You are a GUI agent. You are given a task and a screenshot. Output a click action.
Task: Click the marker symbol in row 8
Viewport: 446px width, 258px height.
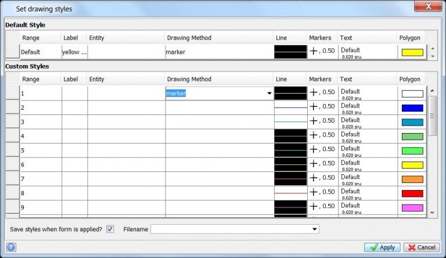click(314, 192)
